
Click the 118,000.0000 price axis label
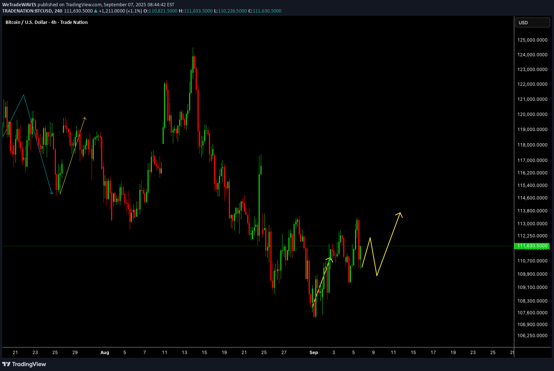[x=532, y=145]
